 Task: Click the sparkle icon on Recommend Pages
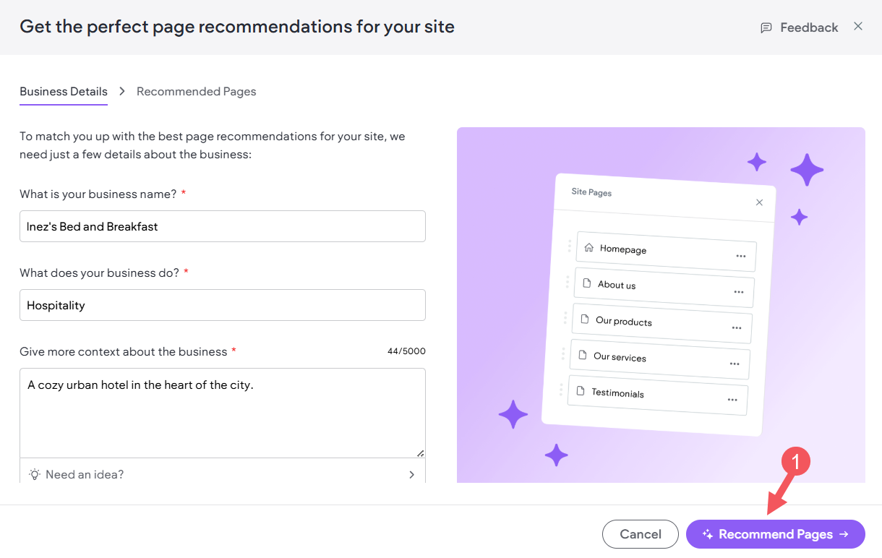tap(708, 535)
